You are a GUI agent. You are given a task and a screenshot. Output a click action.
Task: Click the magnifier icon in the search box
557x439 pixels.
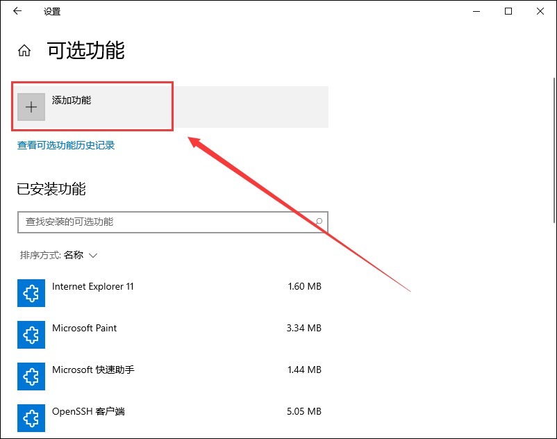(319, 222)
